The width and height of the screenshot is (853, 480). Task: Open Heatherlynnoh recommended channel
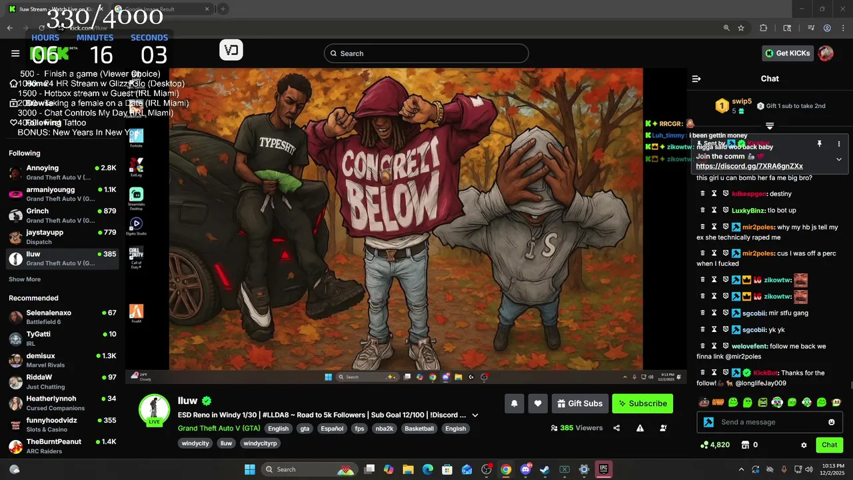click(63, 403)
